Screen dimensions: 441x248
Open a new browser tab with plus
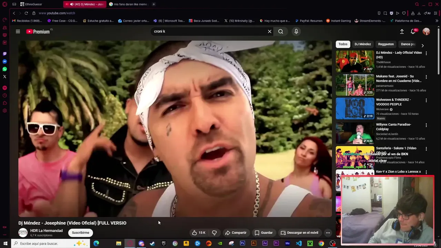[154, 4]
